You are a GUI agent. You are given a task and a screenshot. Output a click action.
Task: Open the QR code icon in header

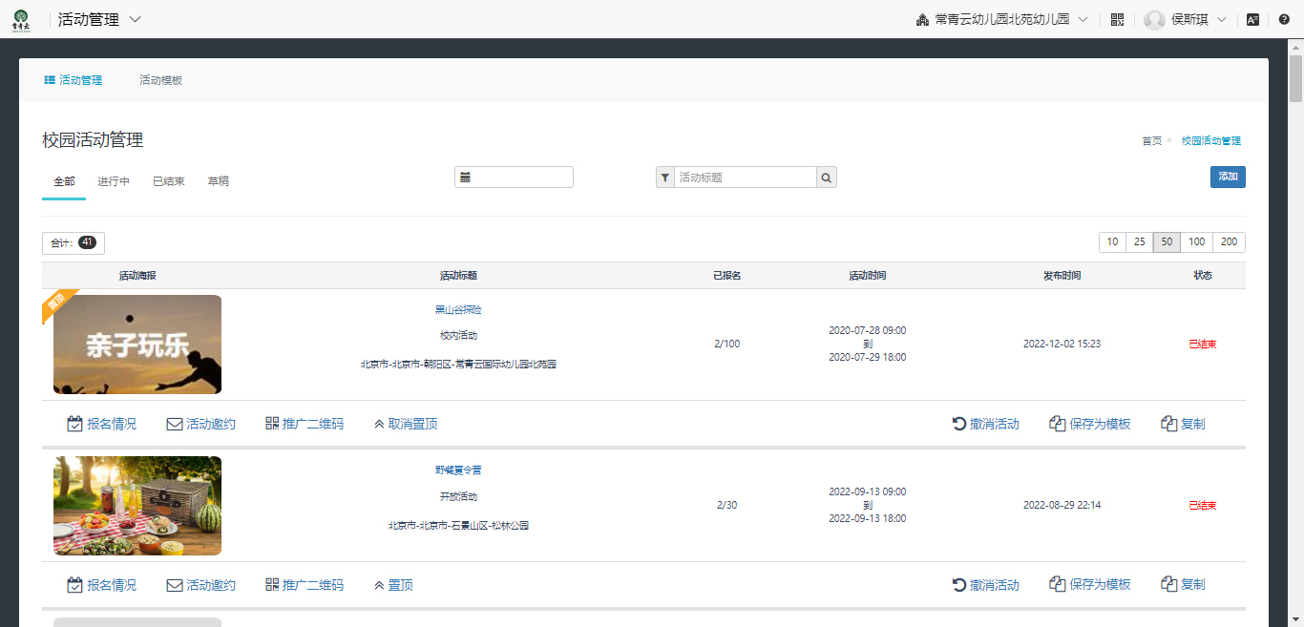(1117, 19)
